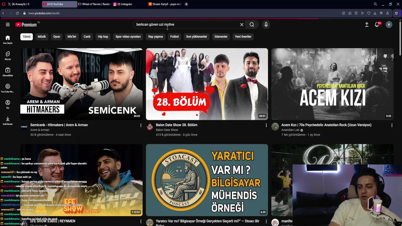Switch to the Wheel of Names browser tab
The width and height of the screenshot is (402, 226).
pyautogui.click(x=95, y=4)
